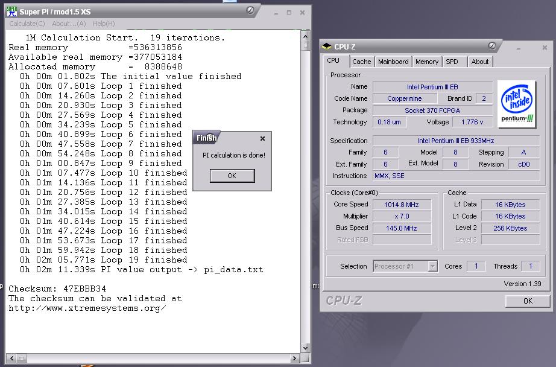Click the Core Speed value '1014.8 MHz'
Viewport: 556px width, 367px height.
click(x=402, y=205)
